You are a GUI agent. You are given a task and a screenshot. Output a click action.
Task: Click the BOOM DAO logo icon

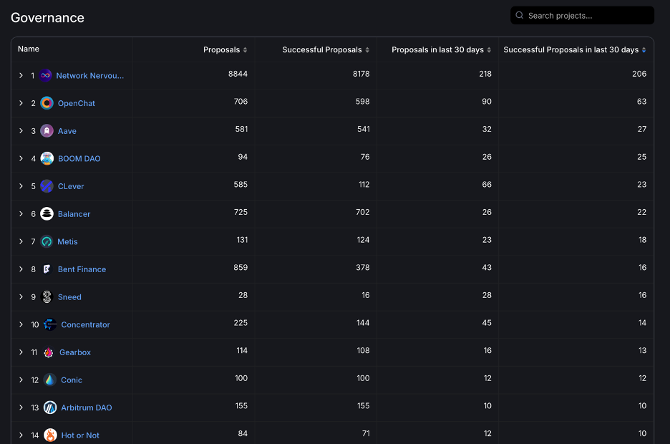pyautogui.click(x=47, y=158)
